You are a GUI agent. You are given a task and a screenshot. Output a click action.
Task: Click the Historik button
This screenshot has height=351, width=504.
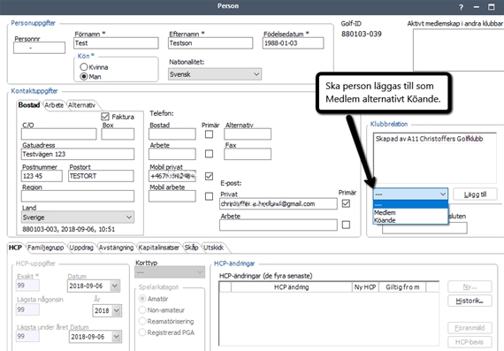(x=470, y=301)
